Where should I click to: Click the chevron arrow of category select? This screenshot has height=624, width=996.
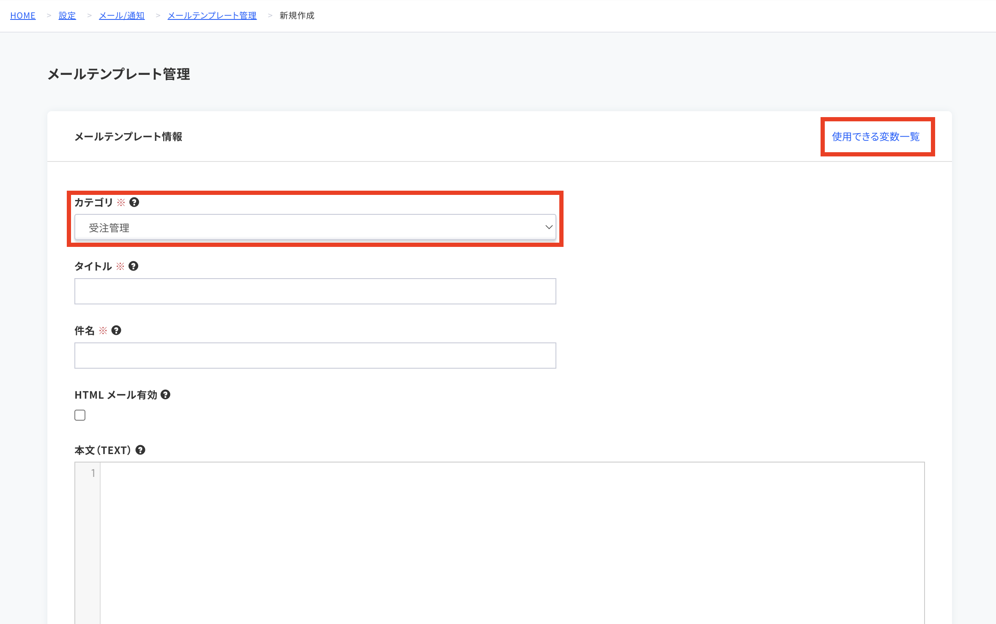(549, 227)
